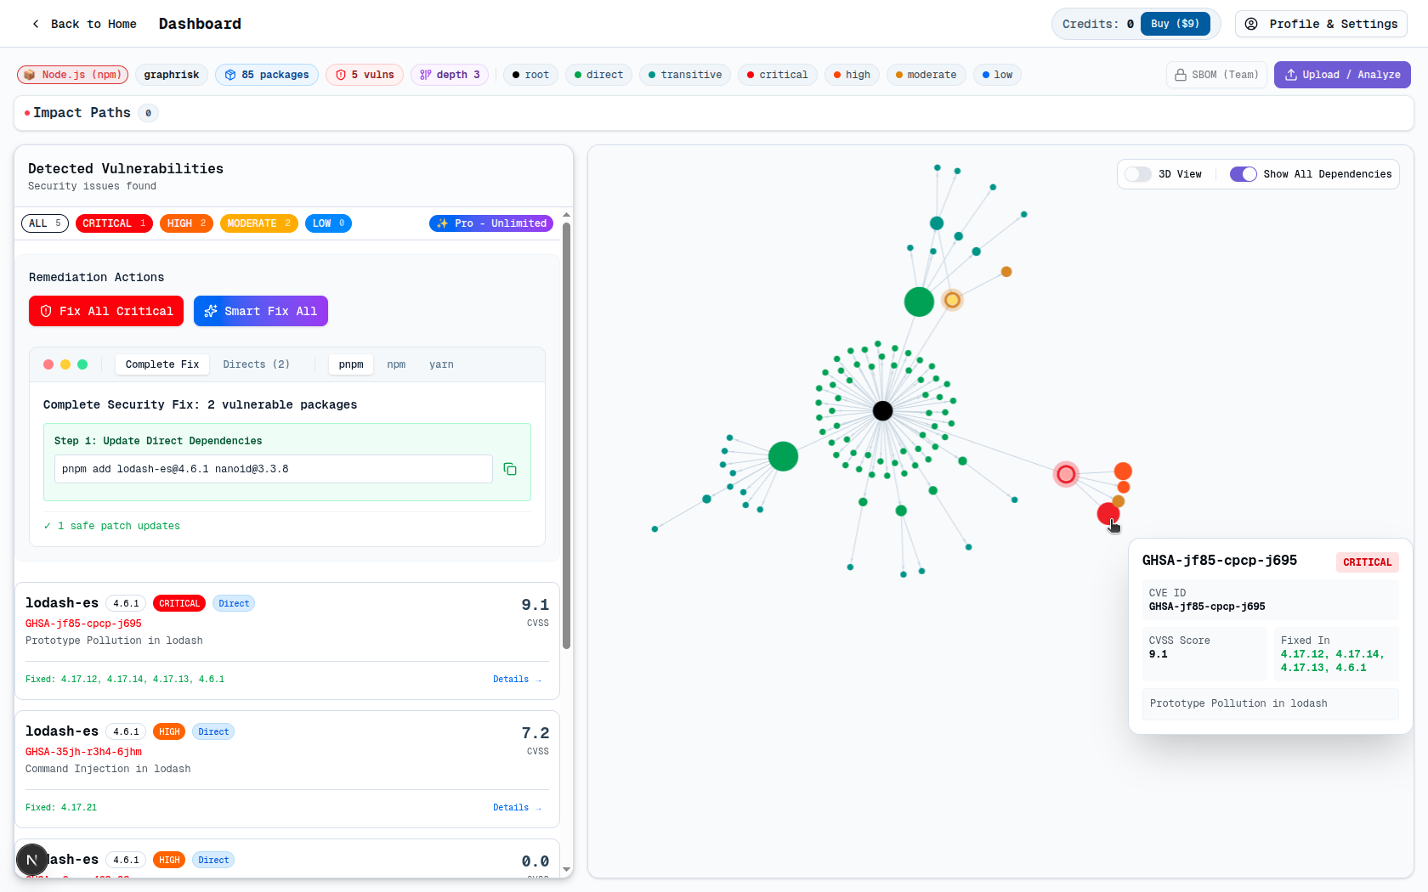The width and height of the screenshot is (1428, 892).
Task: Filter vulnerabilities by HIGH
Action: [186, 223]
